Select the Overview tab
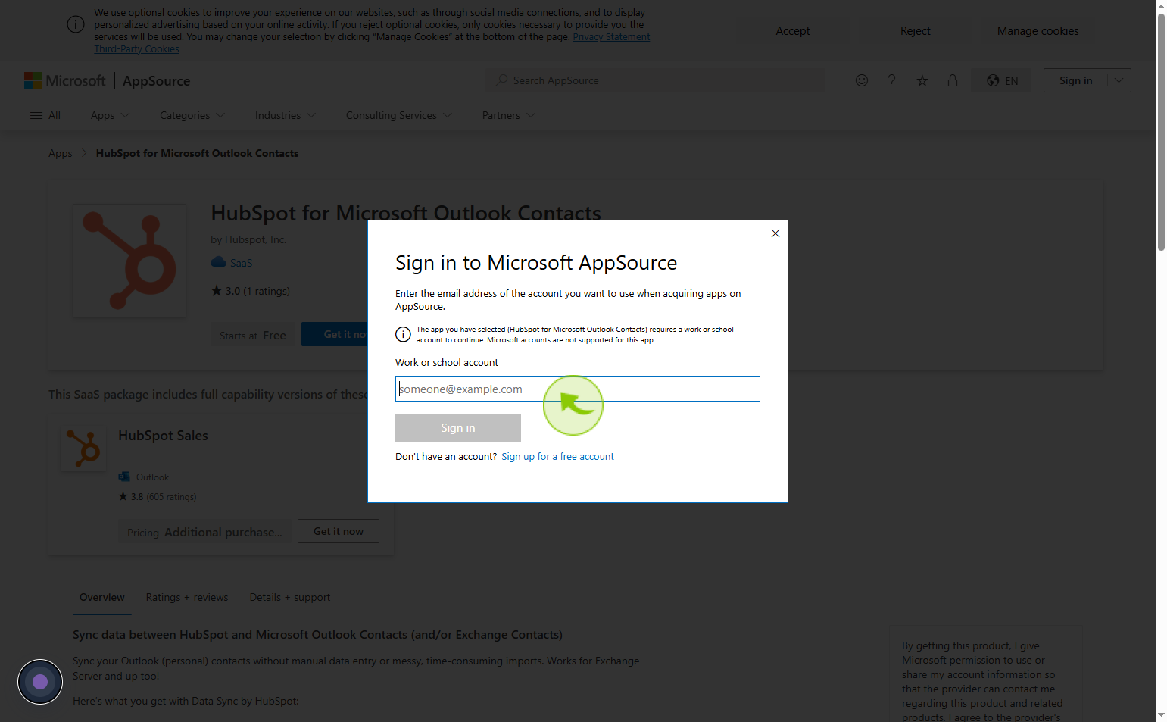1167x722 pixels. [102, 597]
